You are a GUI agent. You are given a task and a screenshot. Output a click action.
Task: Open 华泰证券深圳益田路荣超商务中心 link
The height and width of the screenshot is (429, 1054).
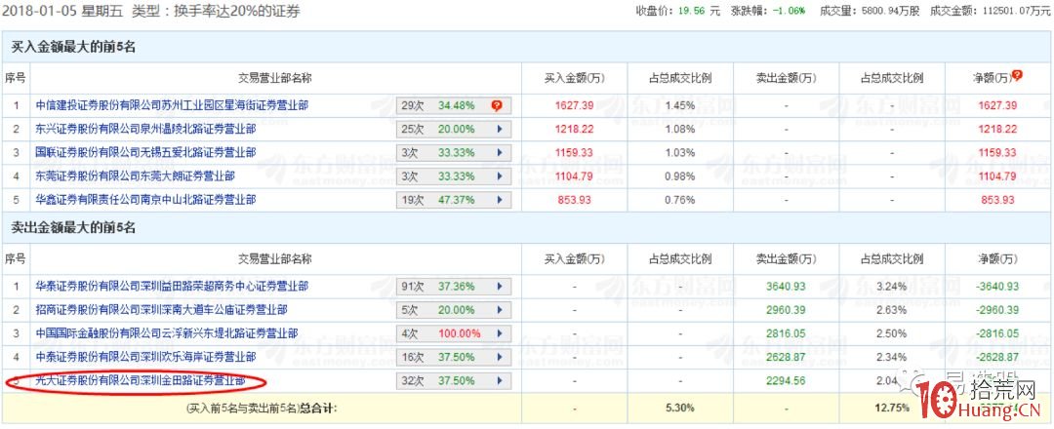tap(172, 287)
